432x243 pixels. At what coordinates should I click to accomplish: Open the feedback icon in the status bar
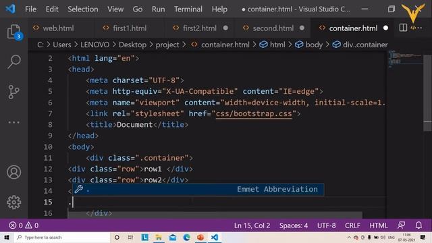click(401, 225)
